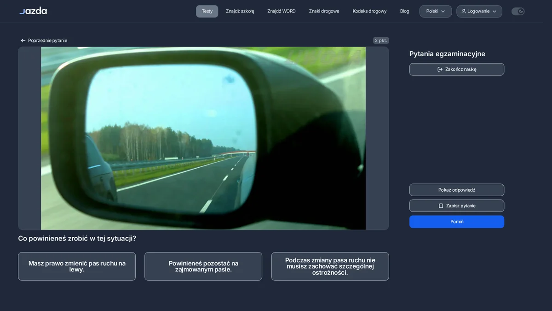The height and width of the screenshot is (311, 552).
Task: Skip question using Pomiń button
Action: [x=457, y=222]
